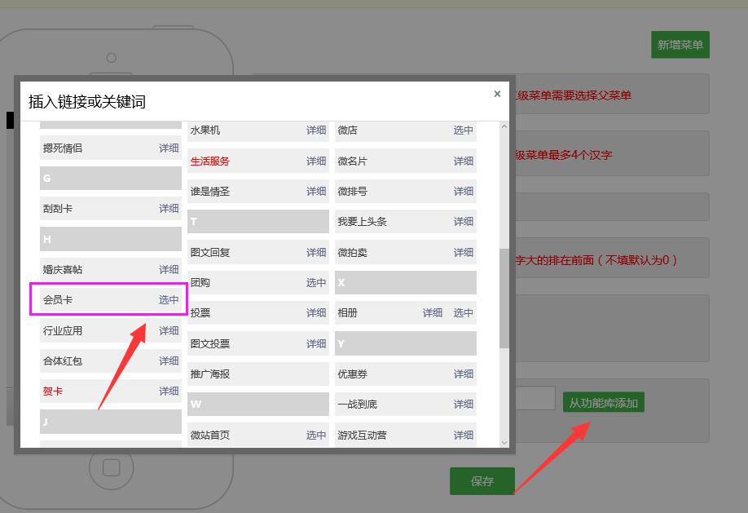Select 微站首页 via its 选中 link
Screen dimensions: 748x513
click(316, 435)
